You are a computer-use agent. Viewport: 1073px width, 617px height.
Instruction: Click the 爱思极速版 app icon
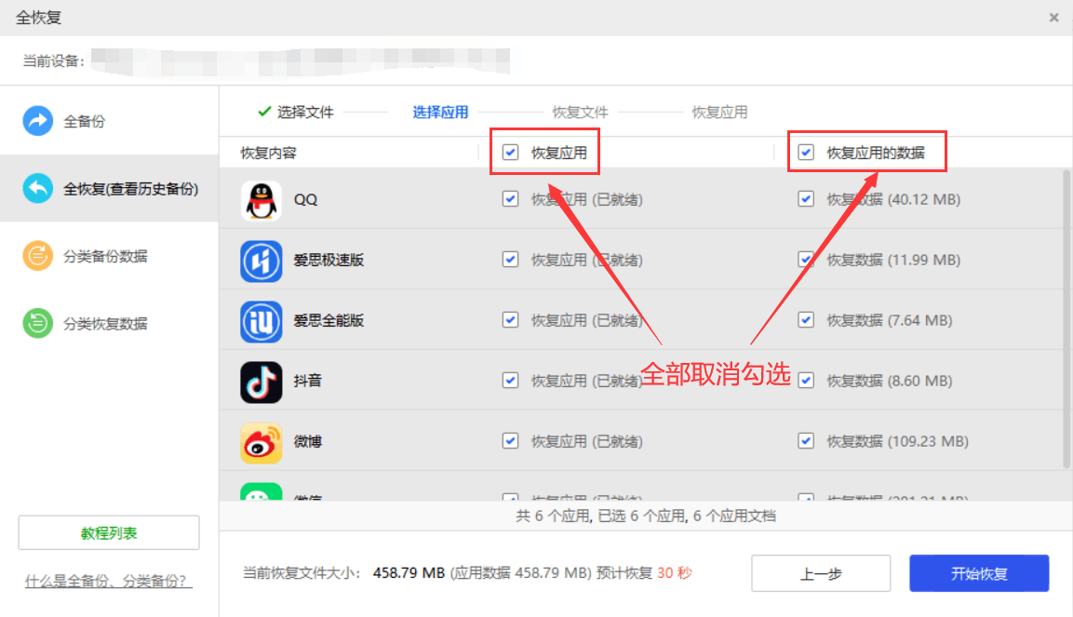[262, 261]
